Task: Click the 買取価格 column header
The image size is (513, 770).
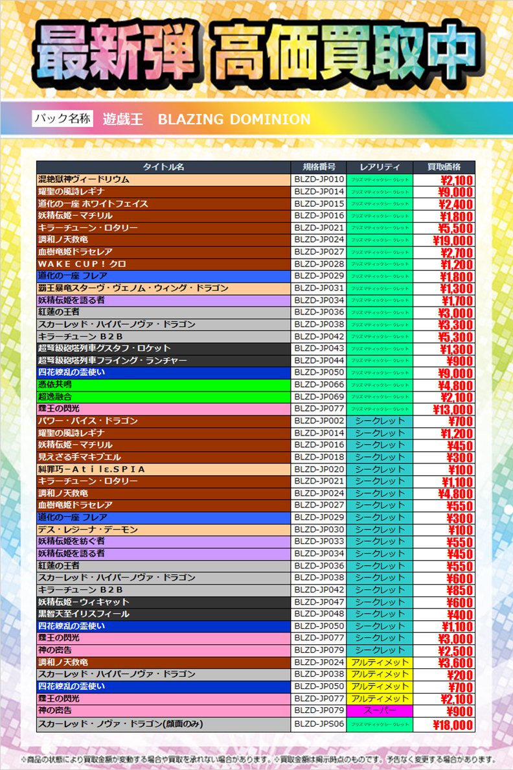Action: (x=444, y=167)
